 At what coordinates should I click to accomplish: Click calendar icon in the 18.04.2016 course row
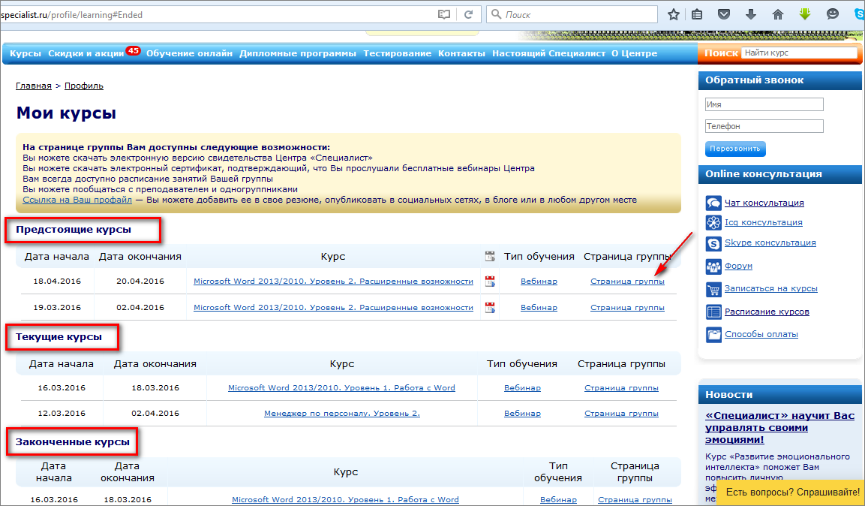pos(490,281)
